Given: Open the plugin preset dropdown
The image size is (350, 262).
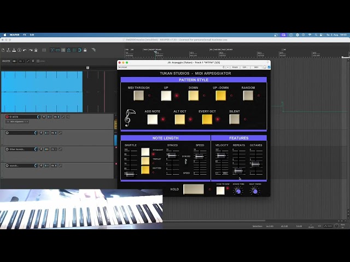Looking at the screenshot, I should pyautogui.click(x=171, y=67).
